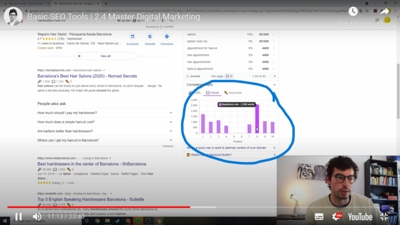Collapse the Correlation charts section

(x=274, y=84)
